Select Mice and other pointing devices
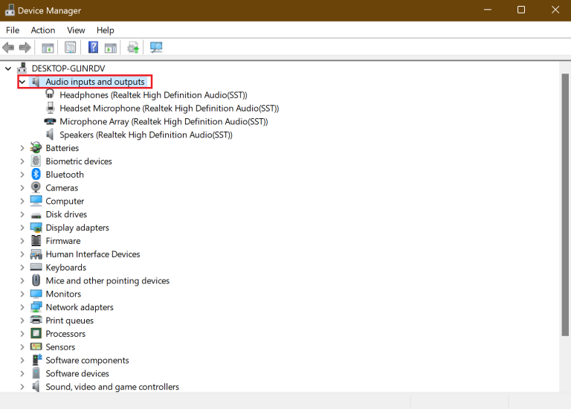The height and width of the screenshot is (409, 571). (x=107, y=281)
